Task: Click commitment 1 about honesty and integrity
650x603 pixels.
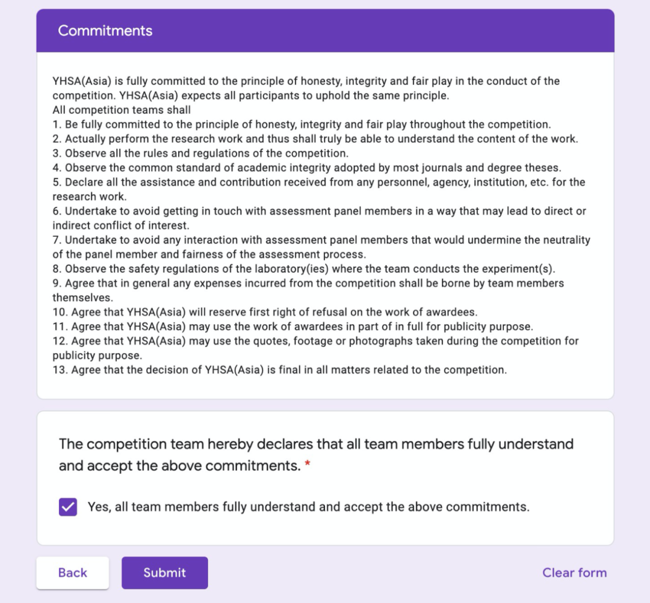Action: pyautogui.click(x=301, y=124)
